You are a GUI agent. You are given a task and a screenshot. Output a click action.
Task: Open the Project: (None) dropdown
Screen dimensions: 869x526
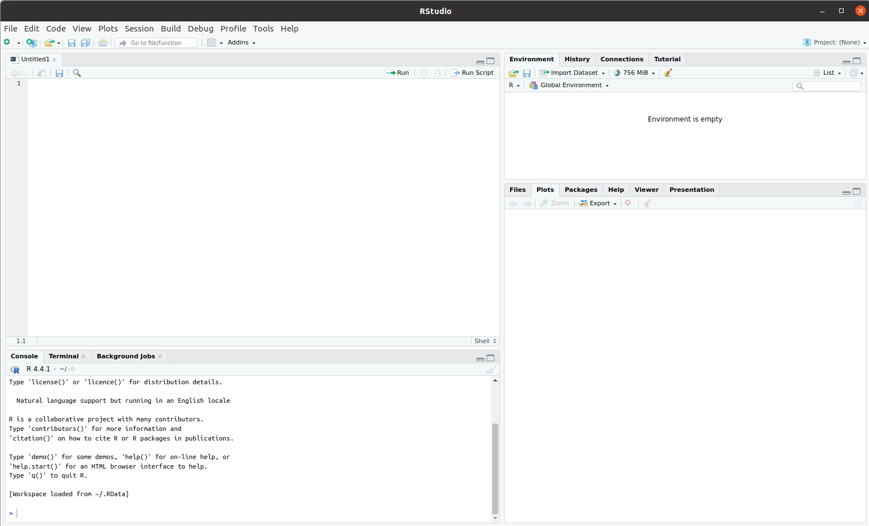tap(834, 42)
